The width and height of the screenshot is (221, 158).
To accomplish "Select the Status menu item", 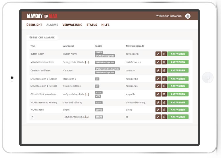I will coord(92,25).
